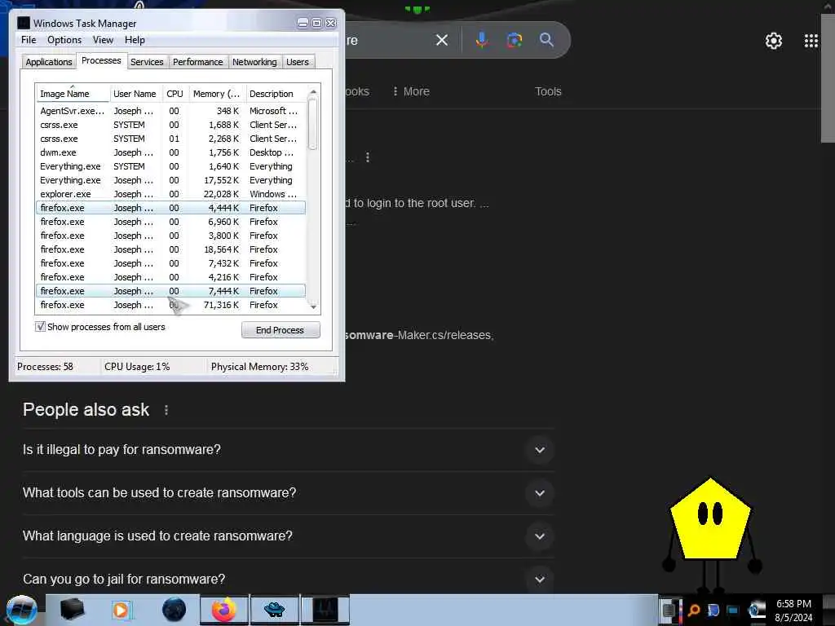Select the Task Manager taskbar button
The width and height of the screenshot is (835, 626).
coord(325,610)
